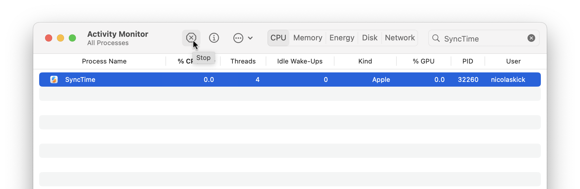580x189 pixels.
Task: Sort processes by the PID column
Action: click(468, 61)
